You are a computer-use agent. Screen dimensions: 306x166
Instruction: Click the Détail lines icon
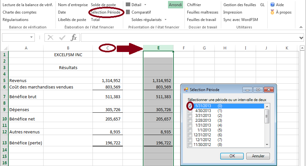(x=128, y=5)
